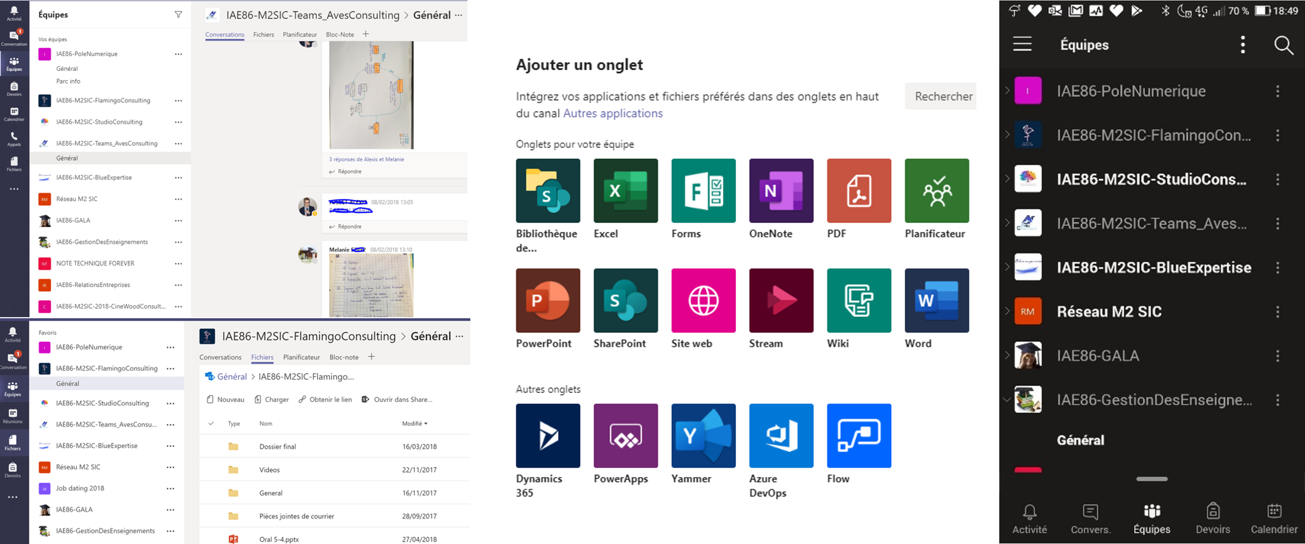Viewport: 1305px width, 544px height.
Task: Click the Charger upload button
Action: [x=272, y=400]
